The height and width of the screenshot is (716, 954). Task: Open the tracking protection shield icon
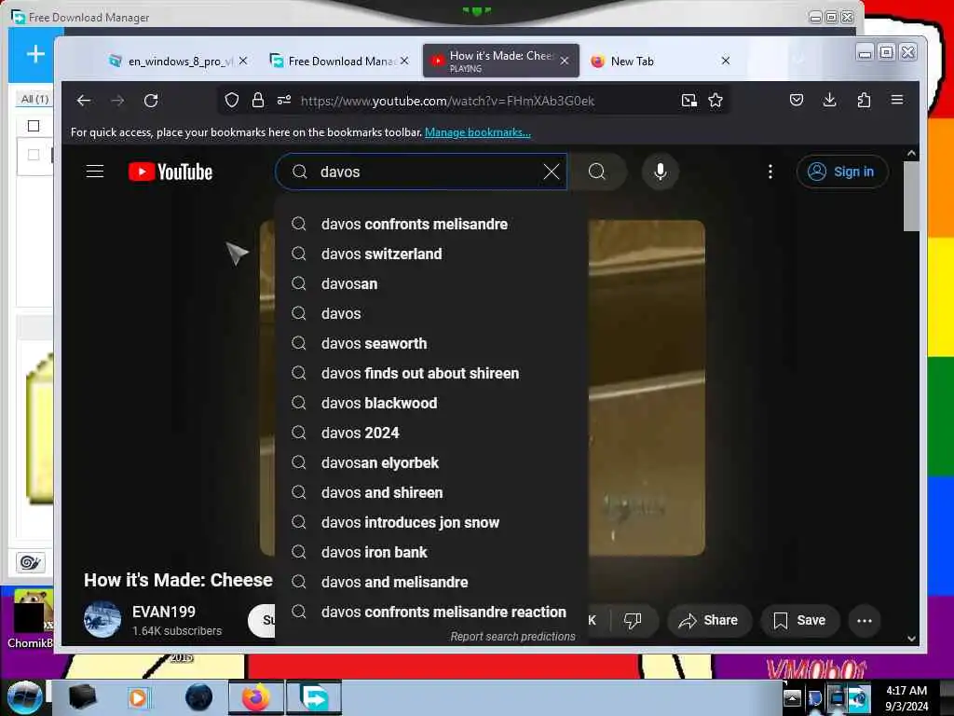coord(232,101)
